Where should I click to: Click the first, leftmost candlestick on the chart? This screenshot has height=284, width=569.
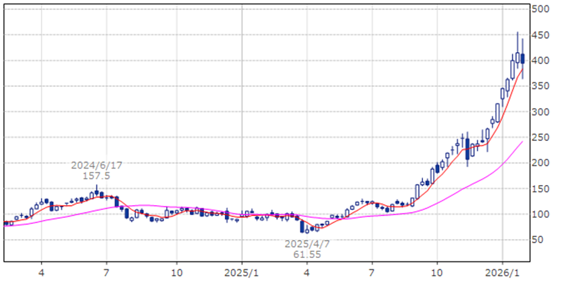coord(6,223)
